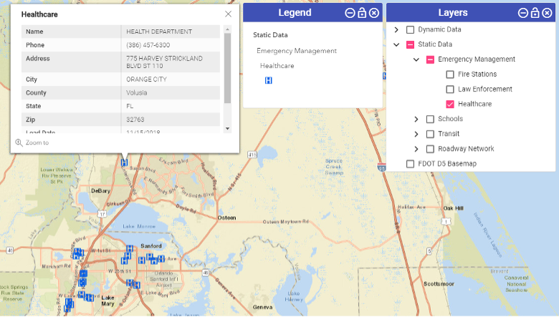Collapse the Static Data group
Screen dimensions: 559x317
point(396,44)
